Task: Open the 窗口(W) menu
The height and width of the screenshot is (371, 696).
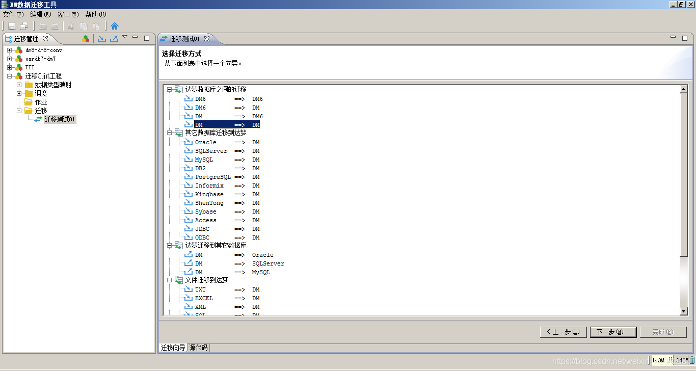Action: coord(68,14)
